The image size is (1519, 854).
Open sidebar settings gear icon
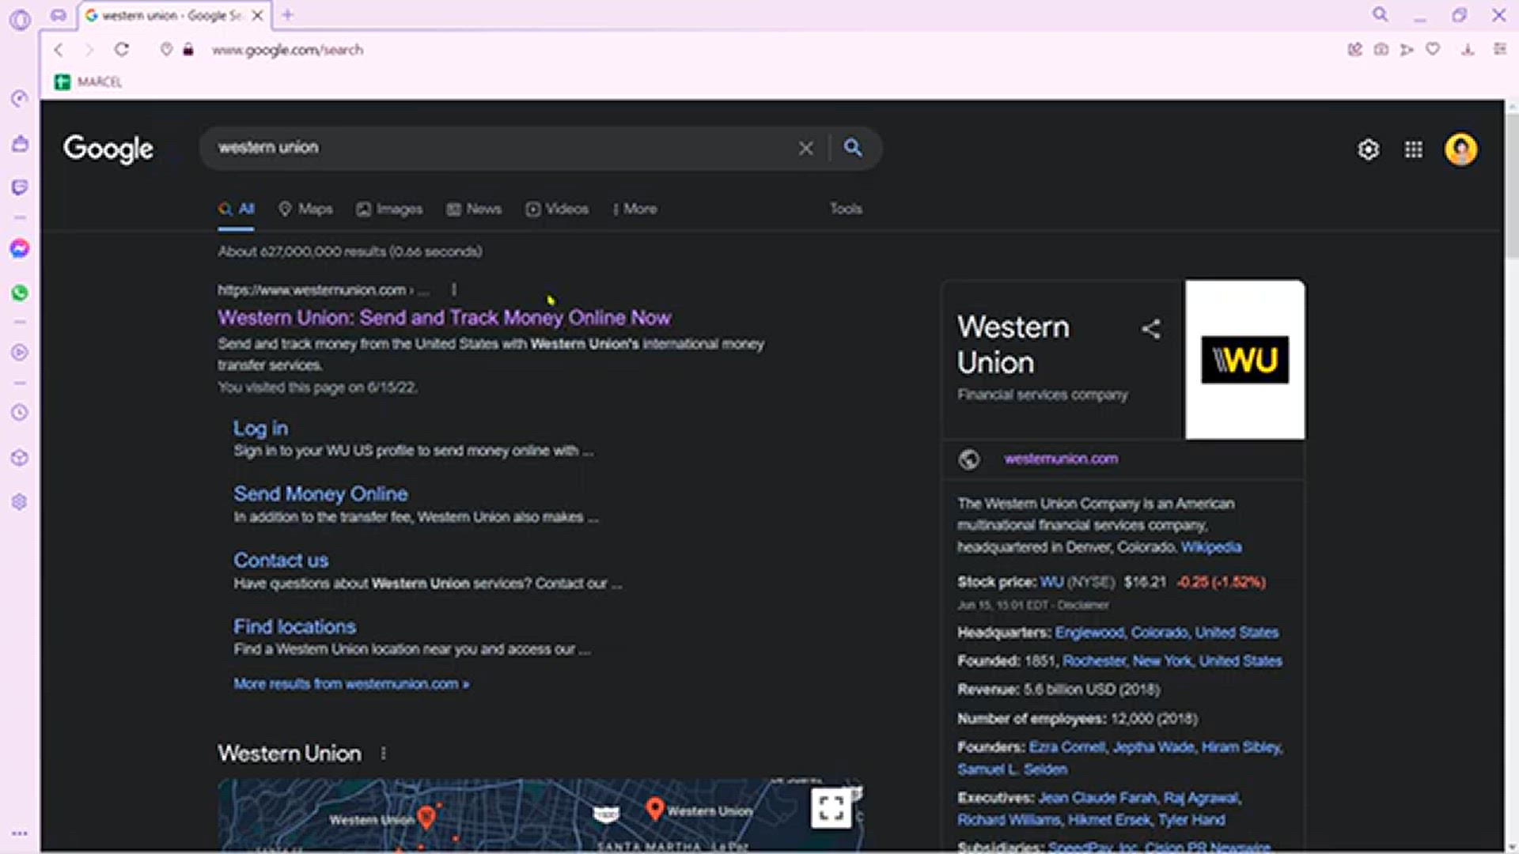(20, 502)
